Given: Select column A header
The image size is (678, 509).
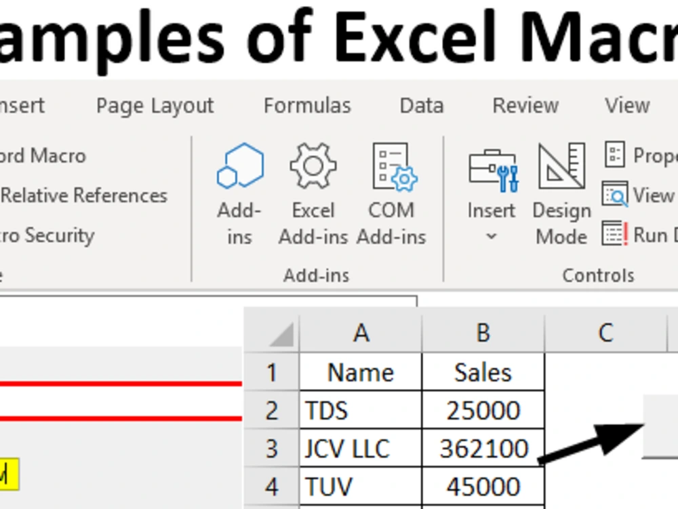Looking at the screenshot, I should [x=361, y=333].
